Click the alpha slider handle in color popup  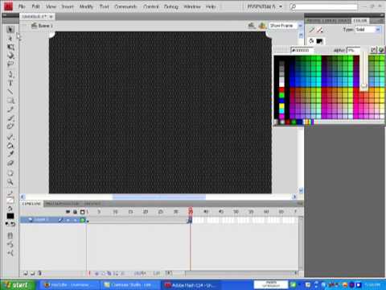click(x=363, y=85)
